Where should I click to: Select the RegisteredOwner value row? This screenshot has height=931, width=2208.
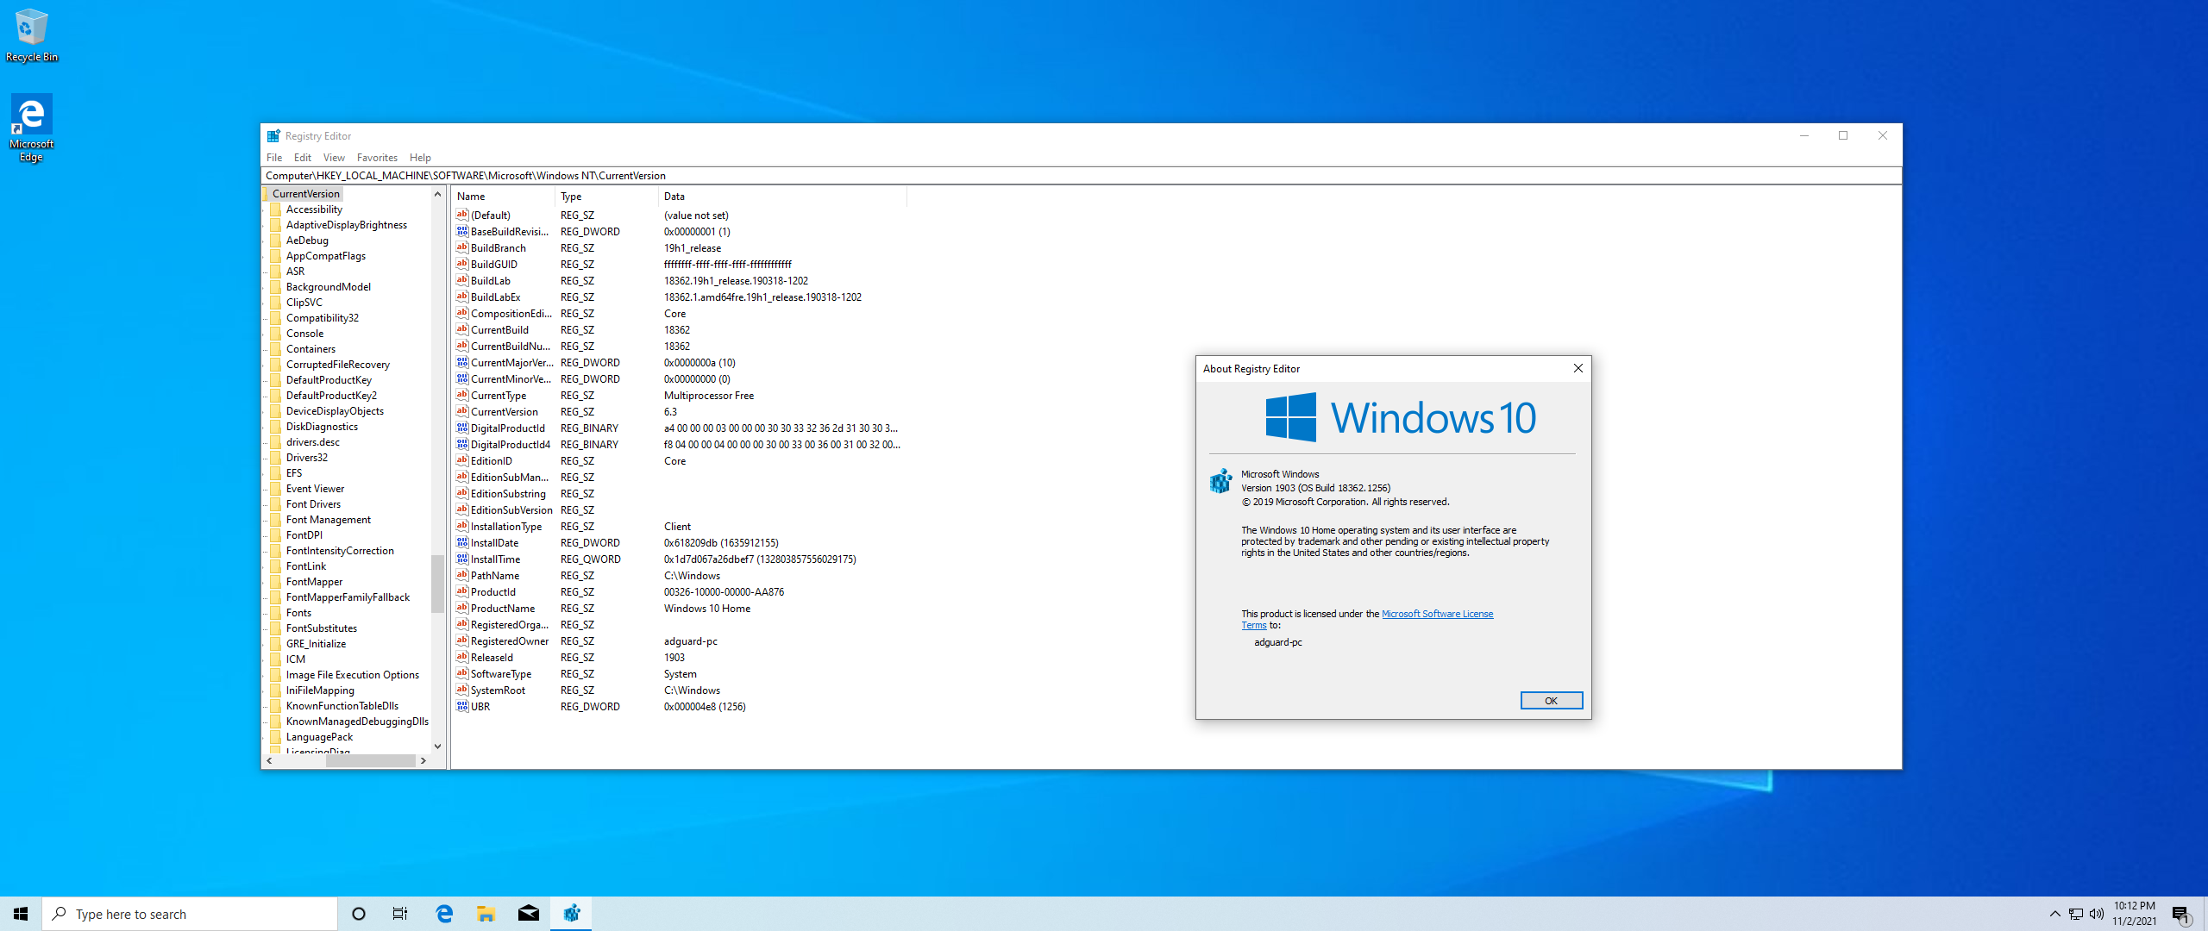click(680, 641)
